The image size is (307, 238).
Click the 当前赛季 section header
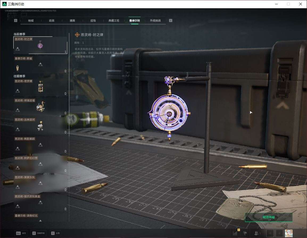pyautogui.click(x=19, y=34)
